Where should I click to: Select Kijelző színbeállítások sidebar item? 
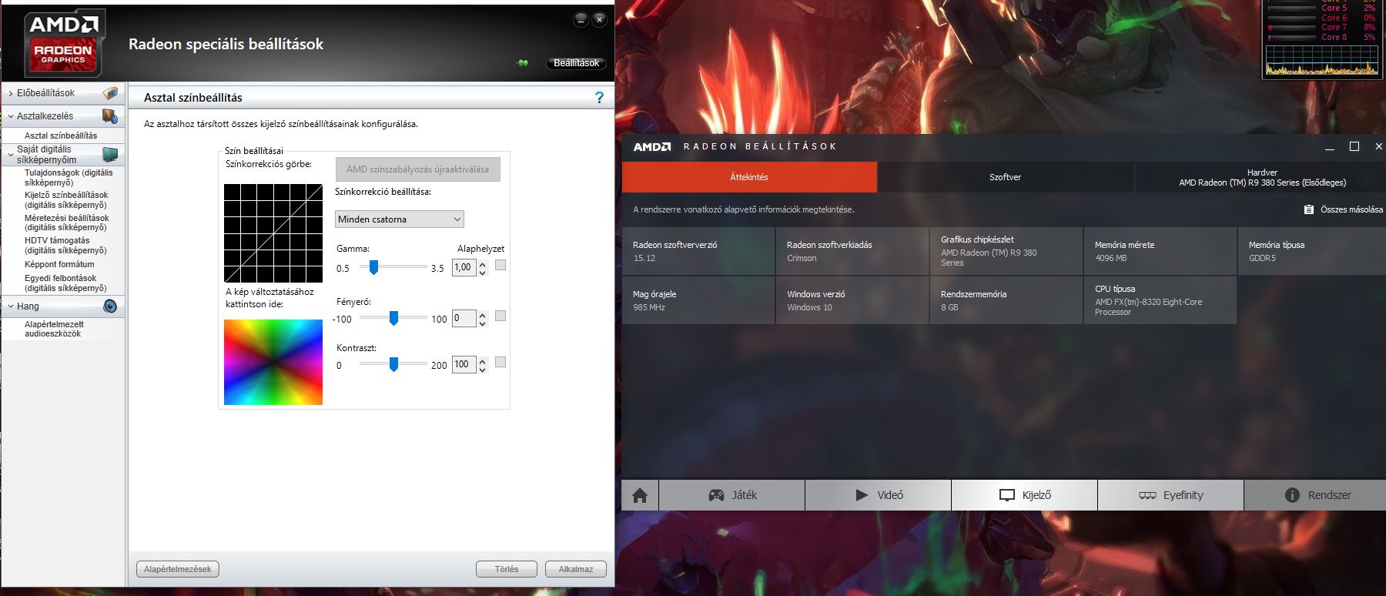point(66,200)
